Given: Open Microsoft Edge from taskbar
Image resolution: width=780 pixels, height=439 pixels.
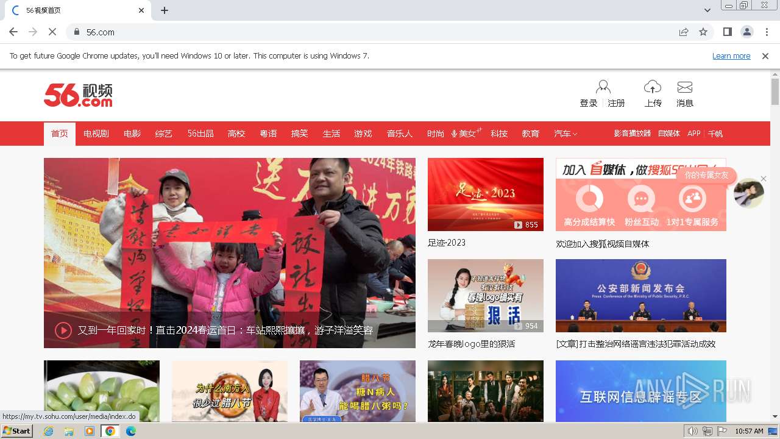Looking at the screenshot, I should [130, 431].
